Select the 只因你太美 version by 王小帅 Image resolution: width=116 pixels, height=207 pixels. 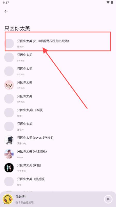(x=58, y=126)
